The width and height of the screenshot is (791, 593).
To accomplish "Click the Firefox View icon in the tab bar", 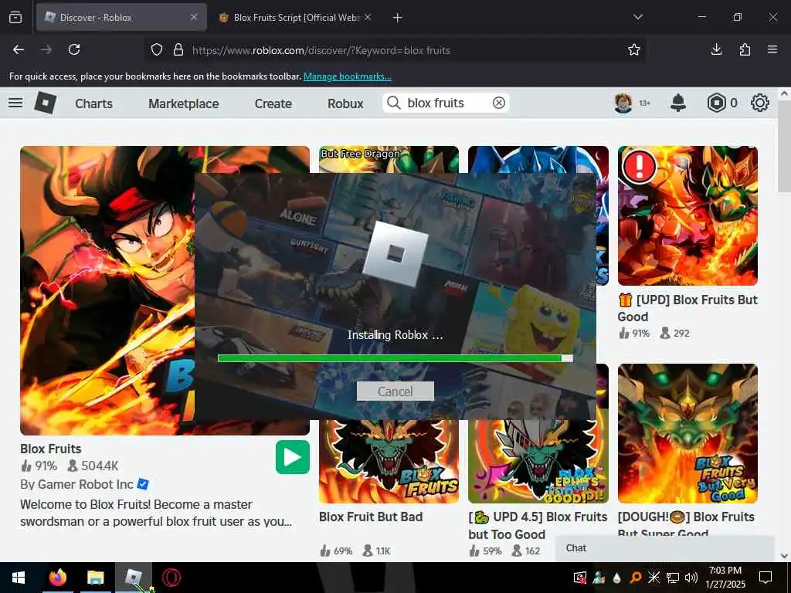I will (15, 18).
